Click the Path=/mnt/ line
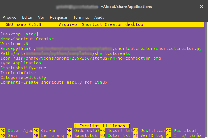The image size is (208, 138). tap(67, 53)
